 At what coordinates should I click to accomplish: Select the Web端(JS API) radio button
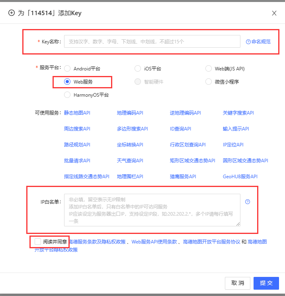(209, 68)
